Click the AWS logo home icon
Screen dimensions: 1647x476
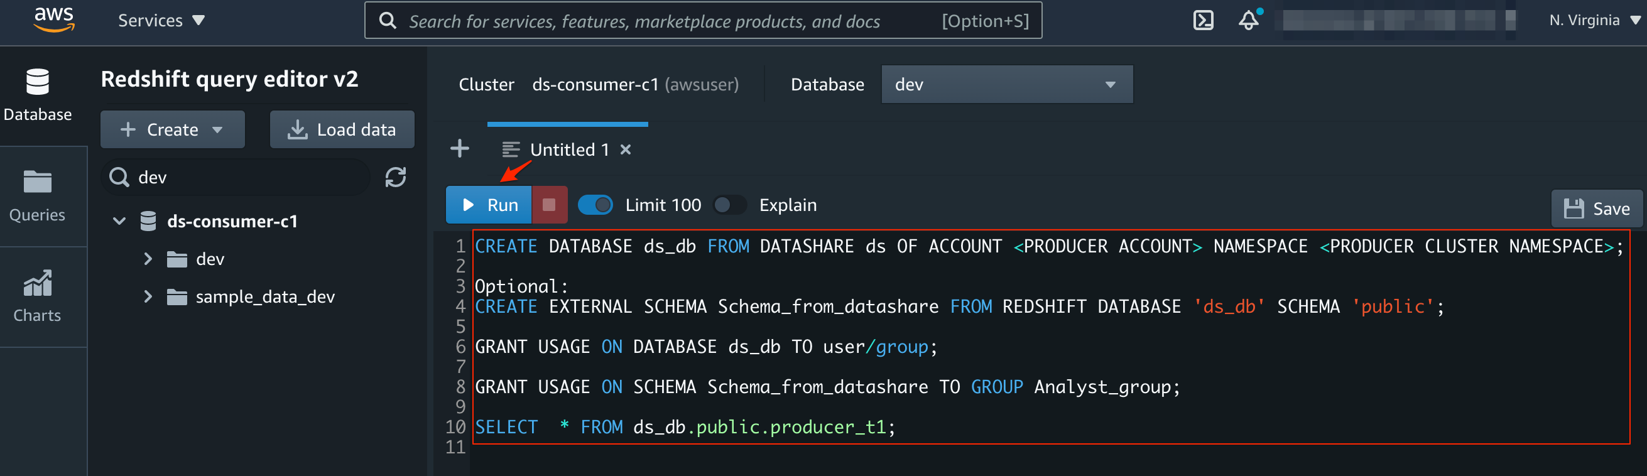coord(55,19)
